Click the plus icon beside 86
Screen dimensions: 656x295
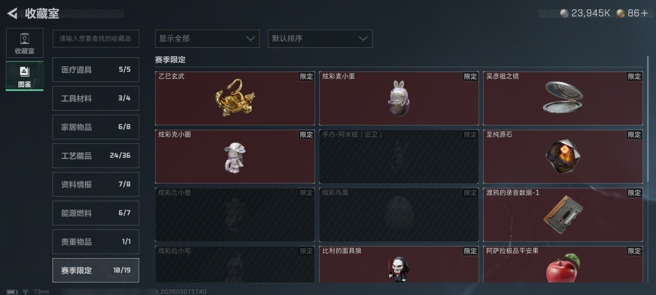pyautogui.click(x=645, y=13)
